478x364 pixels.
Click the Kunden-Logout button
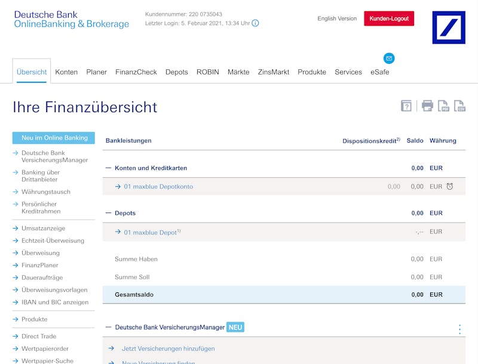(x=389, y=18)
